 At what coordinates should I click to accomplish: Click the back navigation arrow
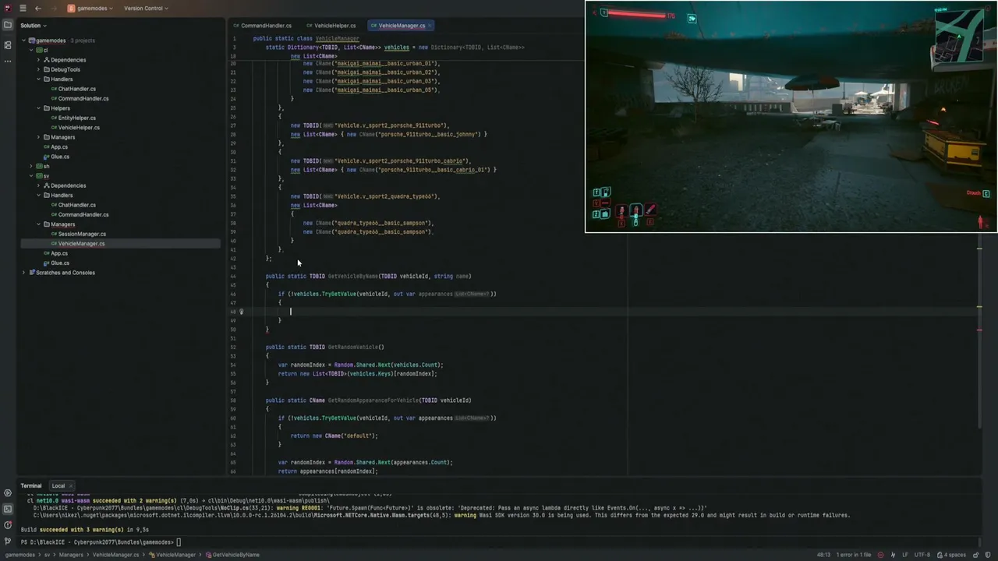click(38, 8)
